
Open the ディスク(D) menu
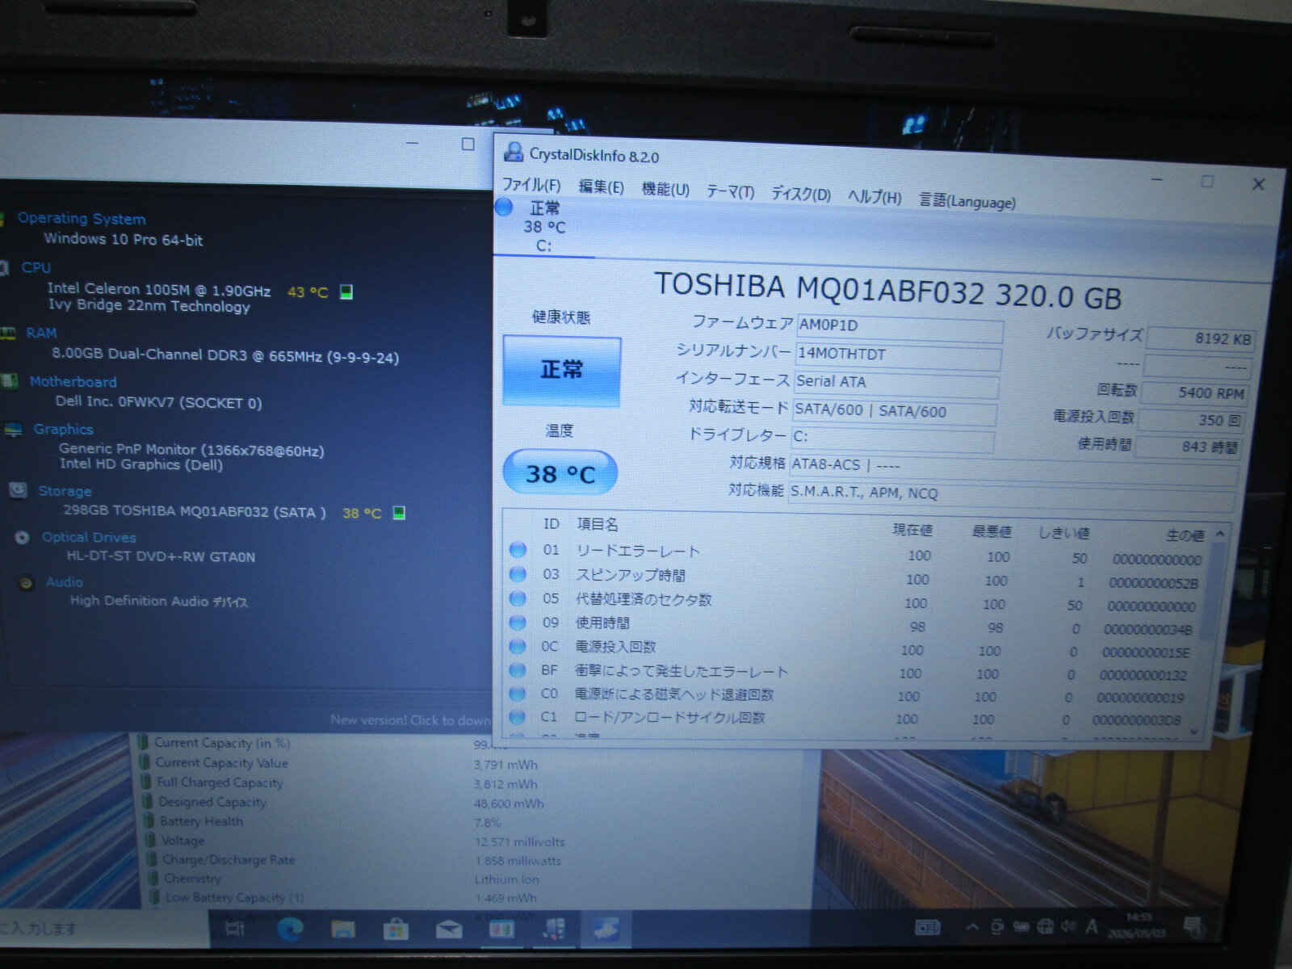coord(800,194)
